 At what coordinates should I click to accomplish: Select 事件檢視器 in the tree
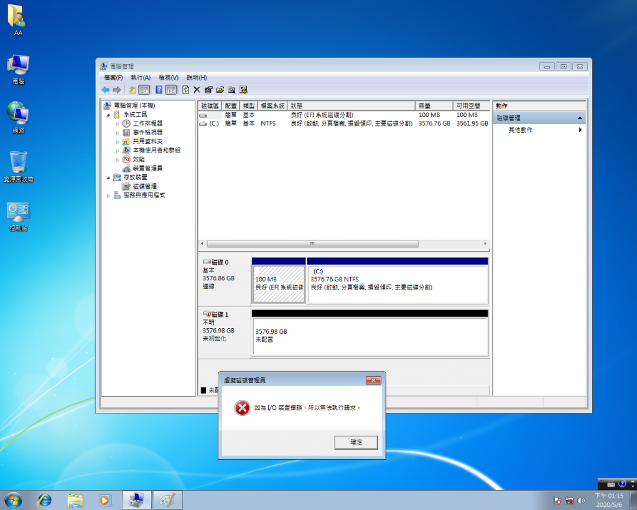[x=147, y=132]
